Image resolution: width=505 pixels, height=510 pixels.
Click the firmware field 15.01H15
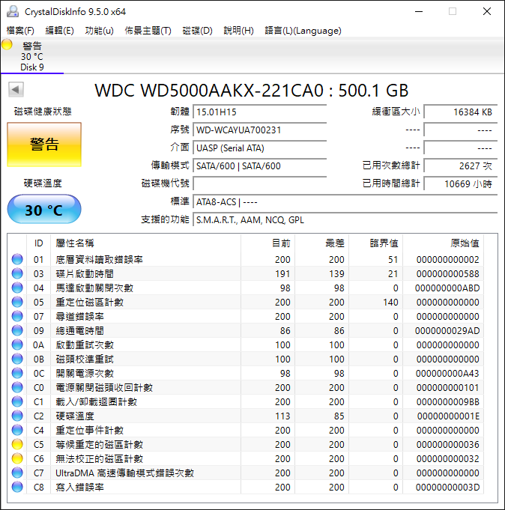click(x=260, y=112)
